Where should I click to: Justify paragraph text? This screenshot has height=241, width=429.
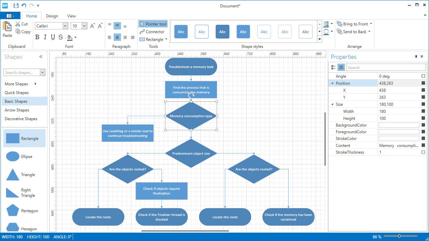(x=133, y=37)
